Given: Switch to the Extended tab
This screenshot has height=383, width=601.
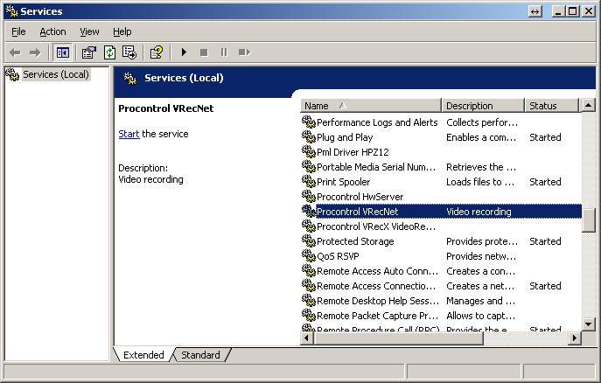Looking at the screenshot, I should (x=143, y=355).
